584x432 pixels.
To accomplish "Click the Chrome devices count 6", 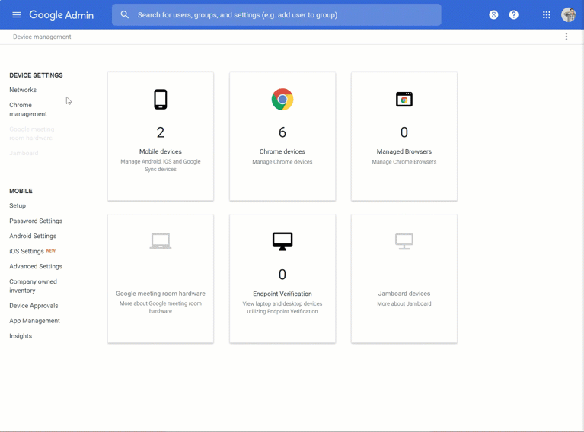I will (282, 132).
